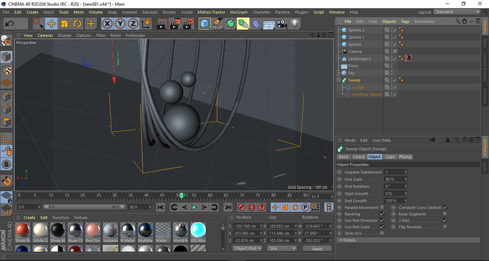Screen dimensions: 489x261
Task: Open Edit Render Settings icon
Action: click(188, 24)
